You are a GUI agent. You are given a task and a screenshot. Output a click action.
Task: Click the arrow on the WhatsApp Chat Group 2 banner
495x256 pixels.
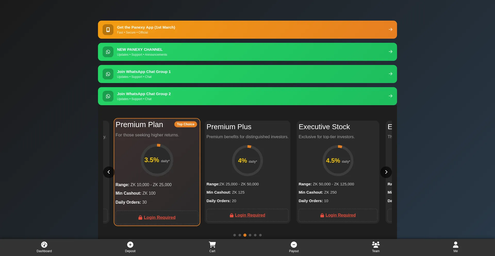tap(391, 96)
